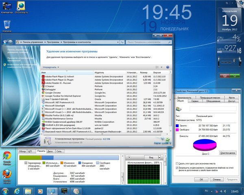The width and height of the screenshot is (244, 195).
Task: Click the Очистка диска button
Action: tap(228, 153)
